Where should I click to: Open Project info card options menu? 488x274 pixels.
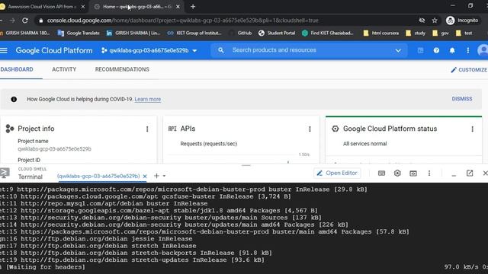coord(147,129)
